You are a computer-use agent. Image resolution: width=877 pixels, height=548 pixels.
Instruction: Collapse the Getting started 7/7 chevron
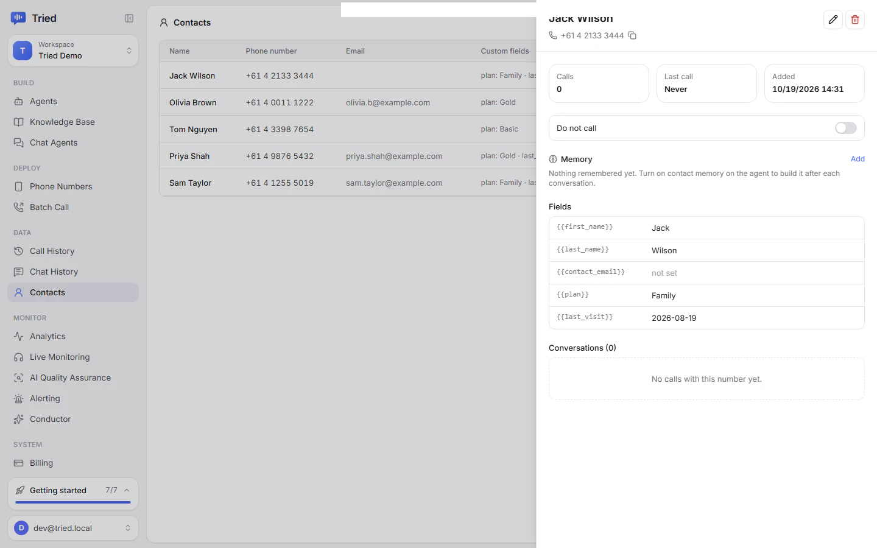127,490
